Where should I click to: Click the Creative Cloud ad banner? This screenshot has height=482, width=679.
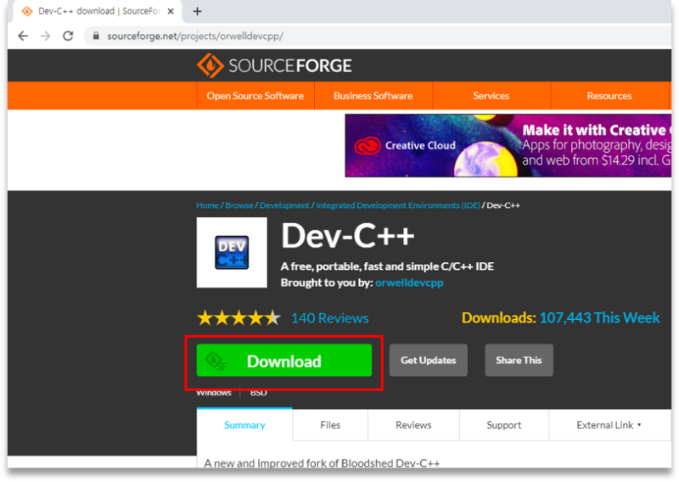[x=508, y=145]
